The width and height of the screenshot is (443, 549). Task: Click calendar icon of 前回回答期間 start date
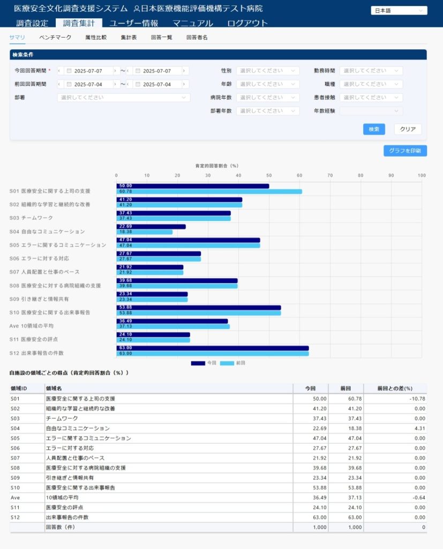[x=69, y=84]
